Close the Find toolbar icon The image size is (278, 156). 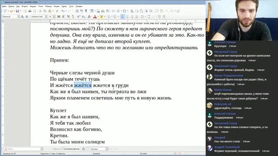[5, 149]
